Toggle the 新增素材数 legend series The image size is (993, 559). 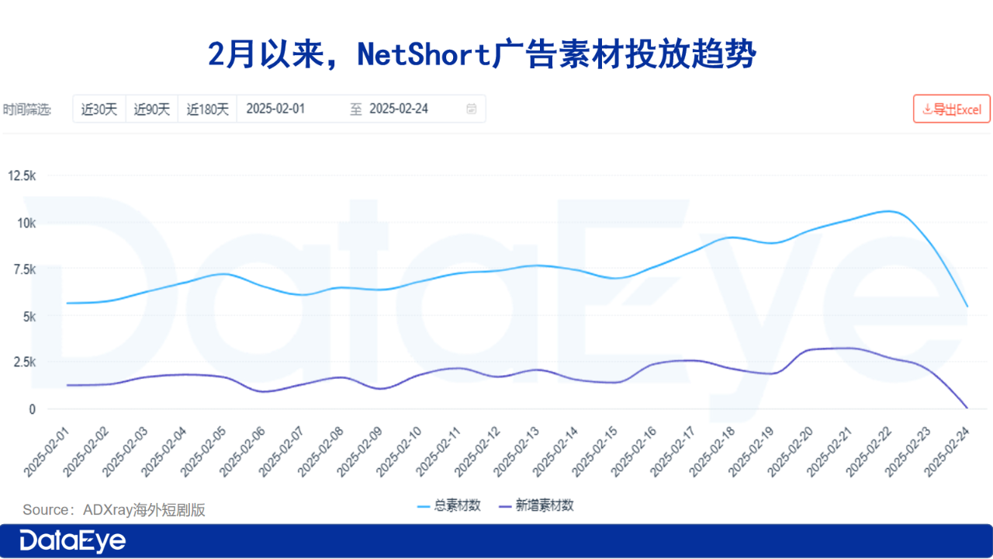(x=536, y=505)
